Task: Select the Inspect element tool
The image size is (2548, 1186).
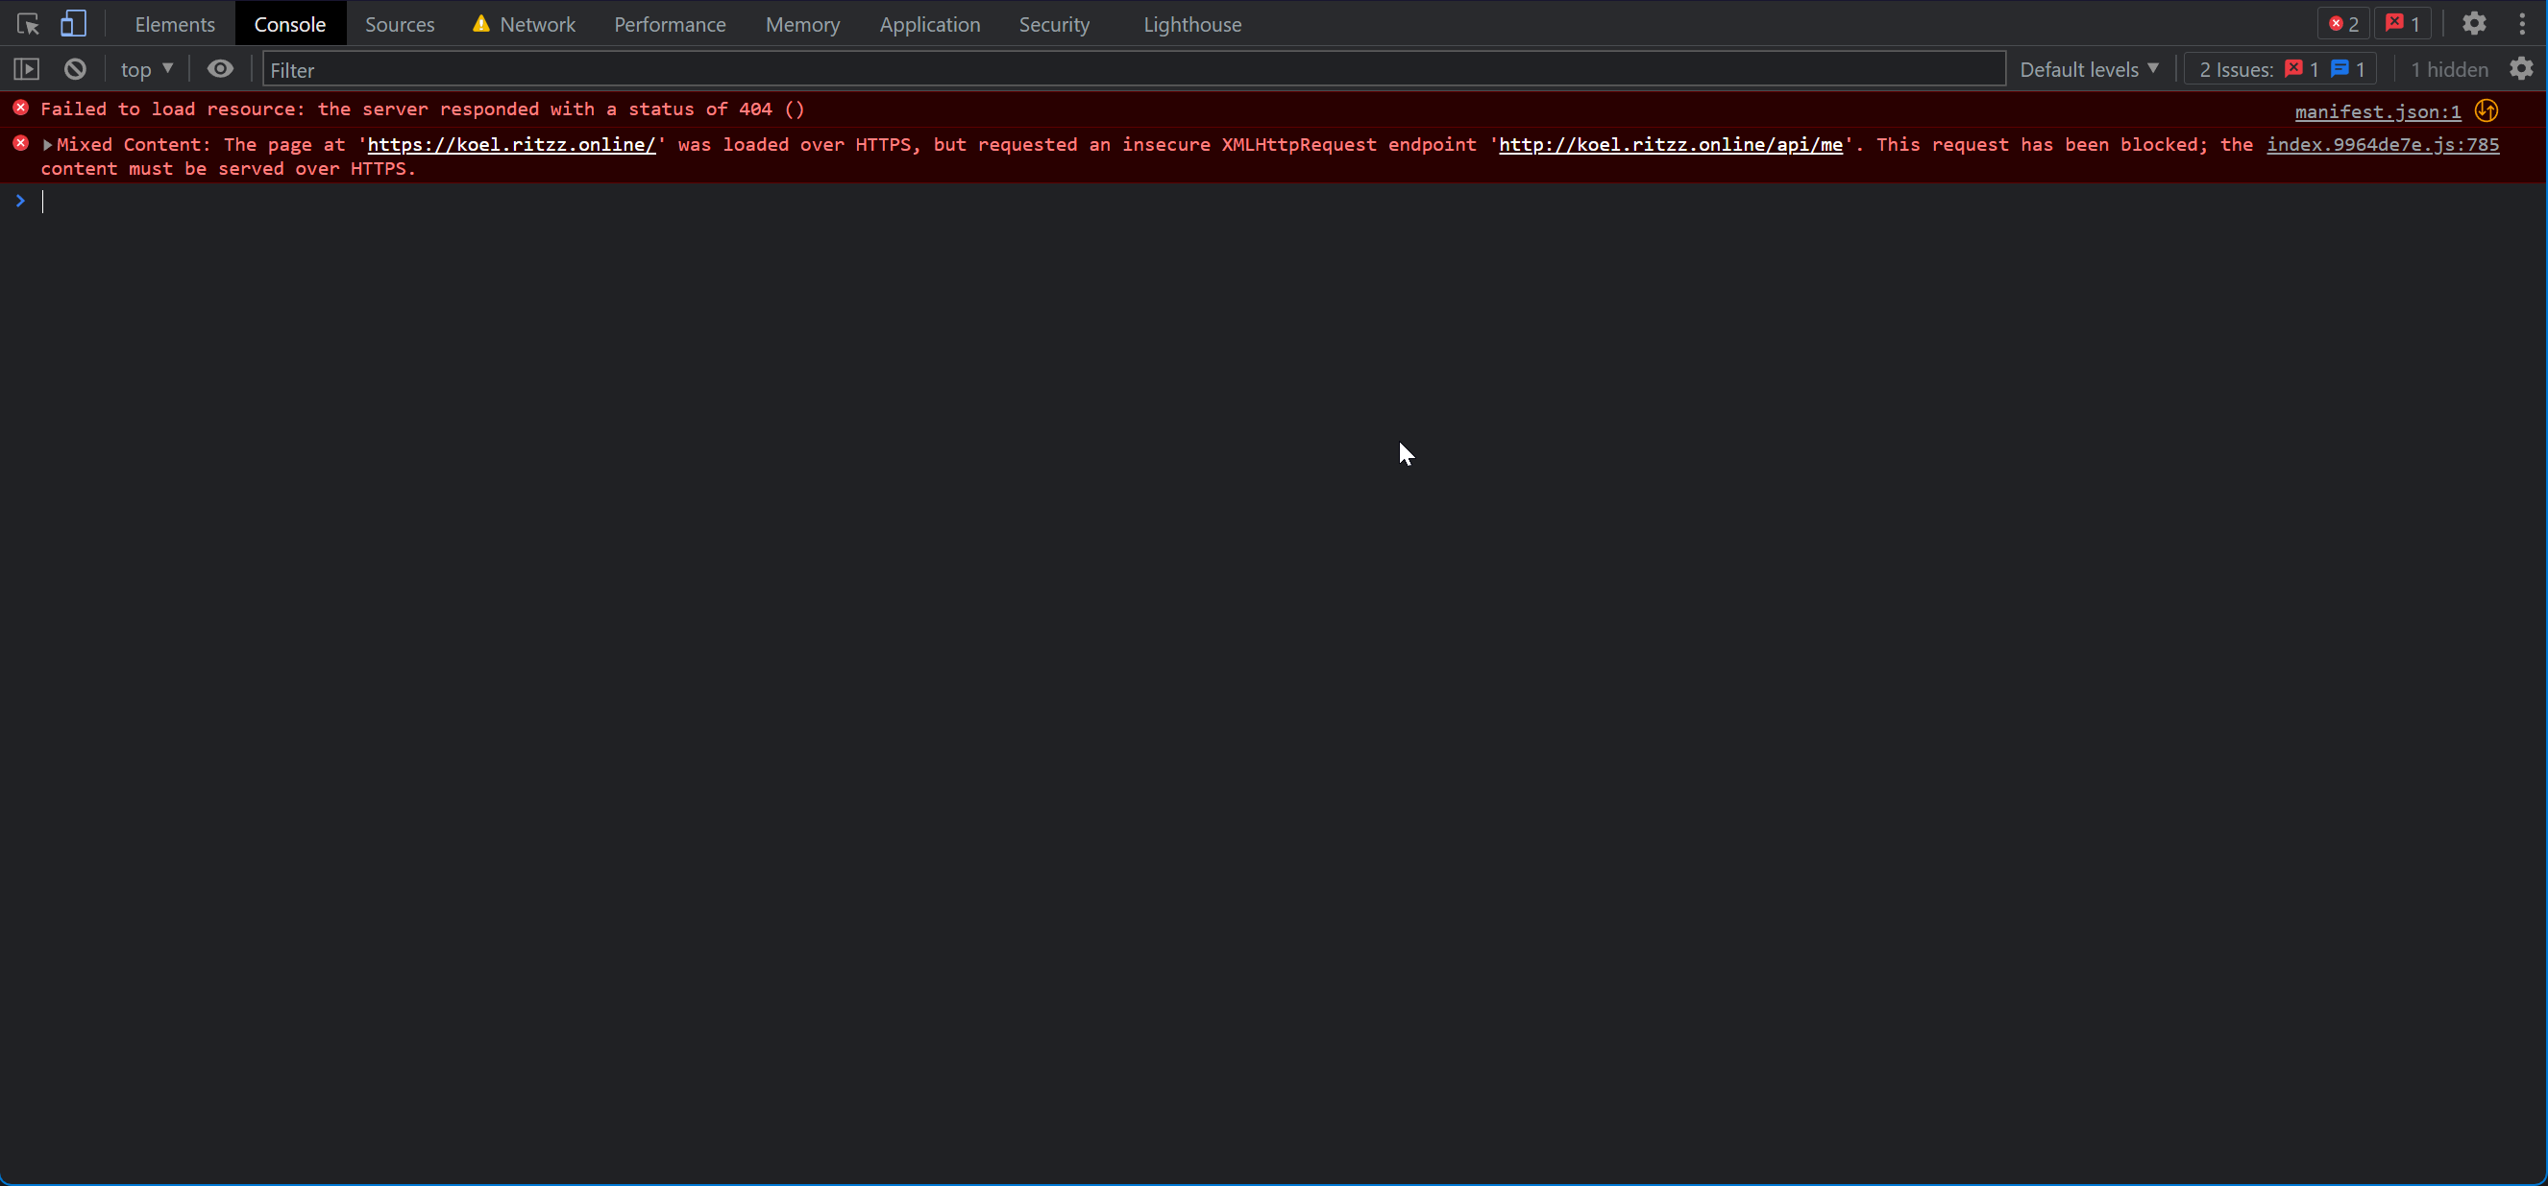Action: [27, 23]
